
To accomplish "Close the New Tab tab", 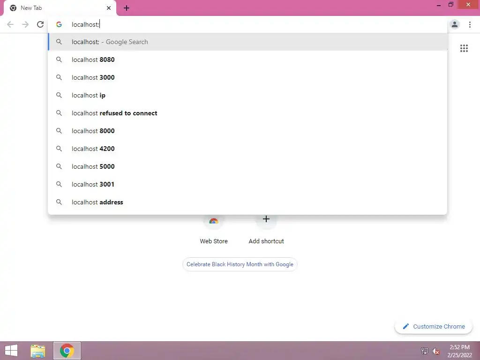I will (x=109, y=8).
